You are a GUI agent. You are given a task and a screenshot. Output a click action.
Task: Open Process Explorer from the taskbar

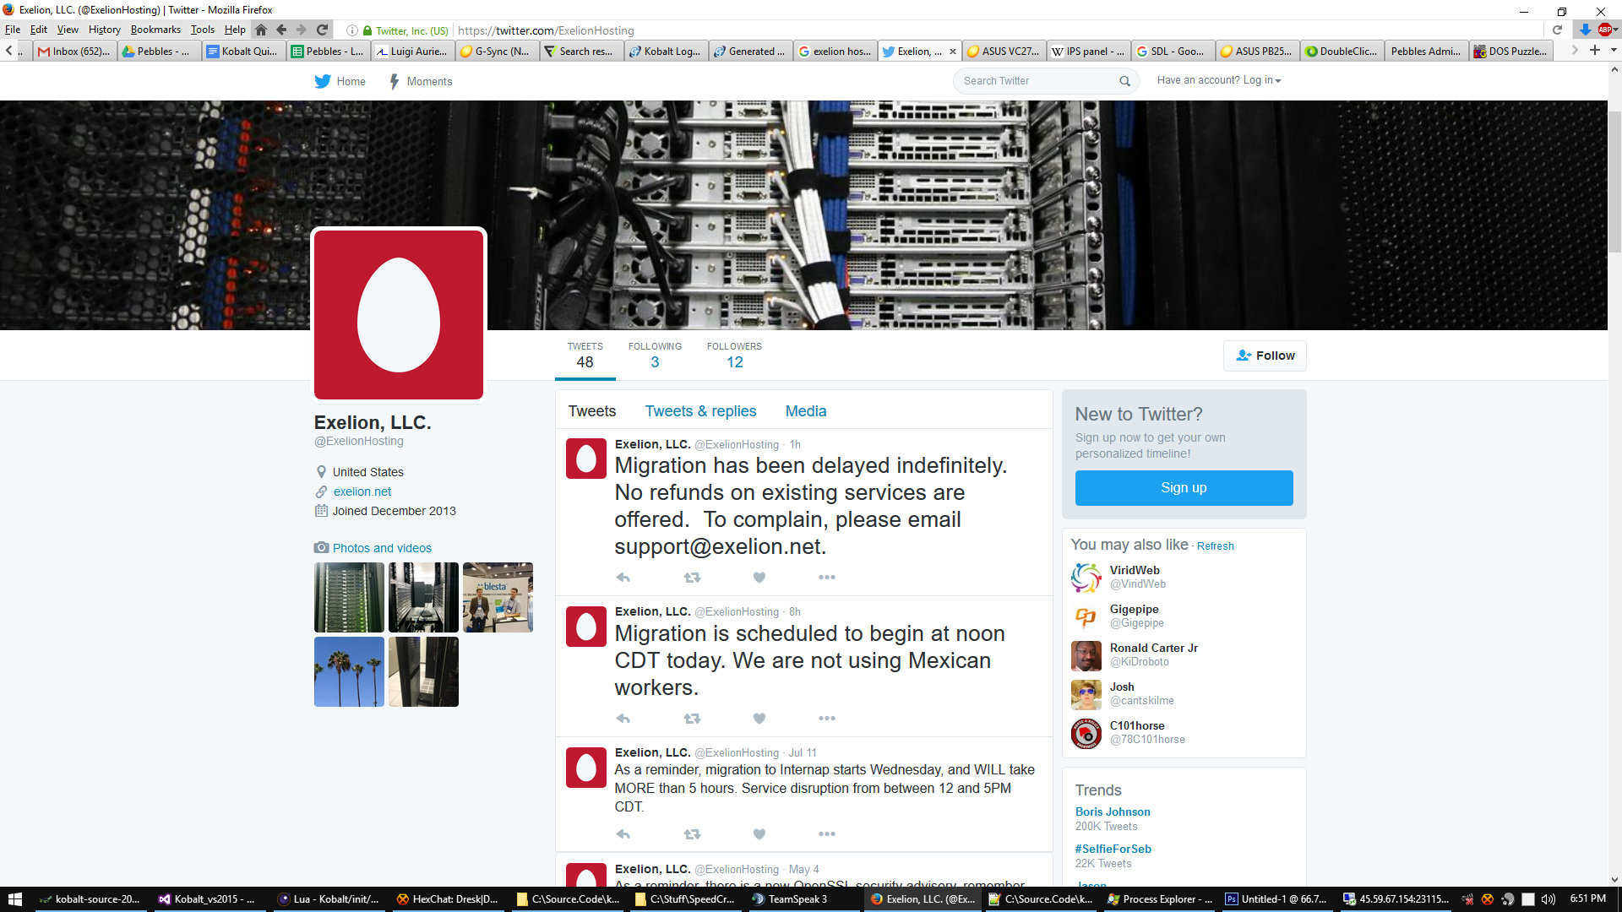tap(1160, 899)
